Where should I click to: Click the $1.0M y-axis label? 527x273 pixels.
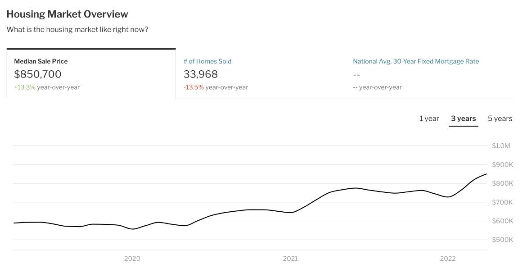pyautogui.click(x=501, y=146)
